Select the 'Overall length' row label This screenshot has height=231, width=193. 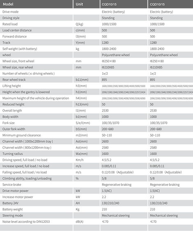pyautogui.click(x=12, y=111)
